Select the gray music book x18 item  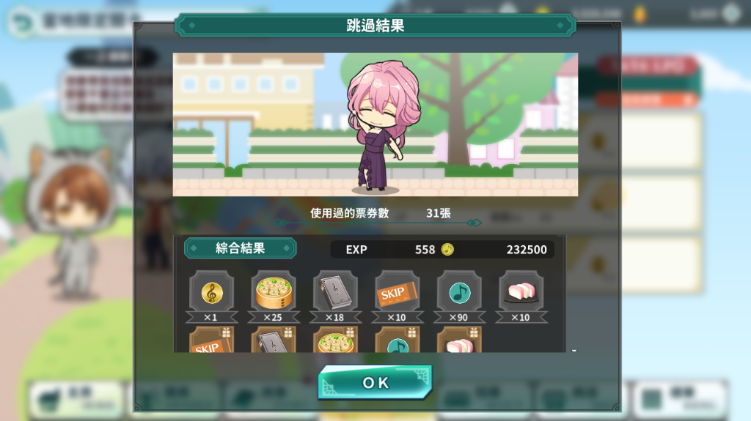click(335, 297)
